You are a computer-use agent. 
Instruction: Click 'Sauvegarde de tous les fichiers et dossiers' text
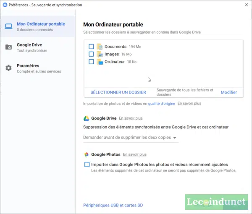coord(185,92)
